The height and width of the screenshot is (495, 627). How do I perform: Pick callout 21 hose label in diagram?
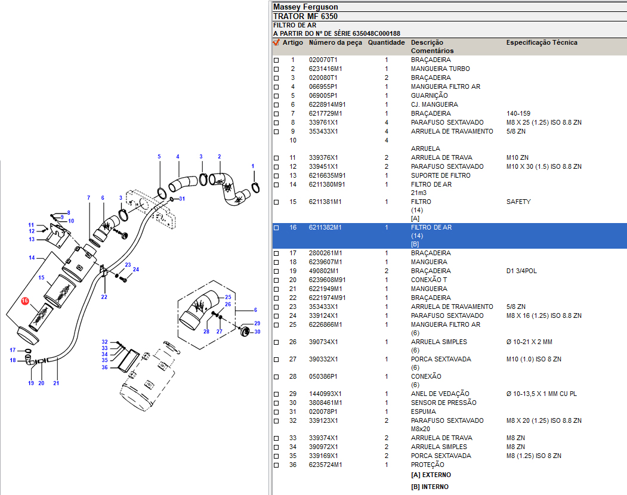pos(56,383)
